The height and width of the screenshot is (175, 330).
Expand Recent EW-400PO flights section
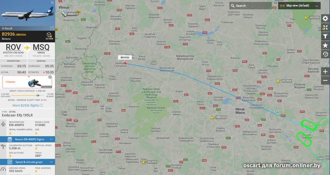pos(28,139)
